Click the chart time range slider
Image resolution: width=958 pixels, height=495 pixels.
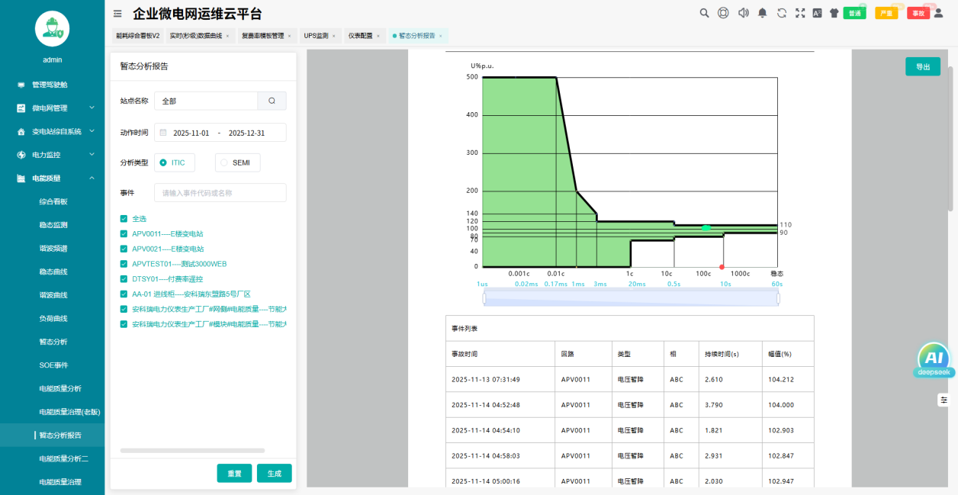tap(630, 298)
